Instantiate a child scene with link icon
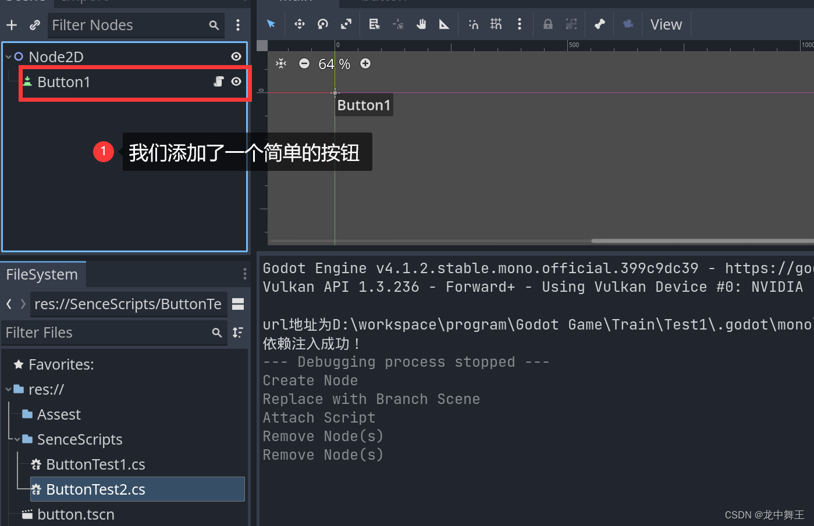Image resolution: width=814 pixels, height=526 pixels. click(x=35, y=25)
